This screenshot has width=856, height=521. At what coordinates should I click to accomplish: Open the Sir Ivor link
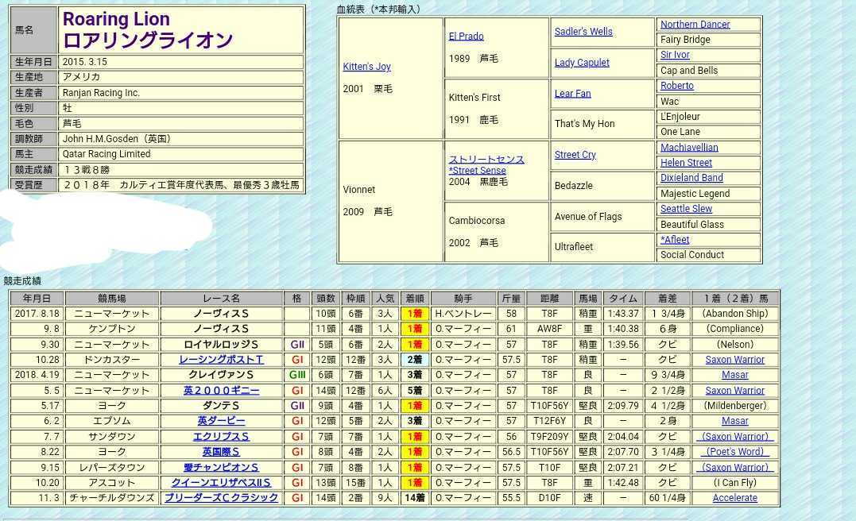675,55
